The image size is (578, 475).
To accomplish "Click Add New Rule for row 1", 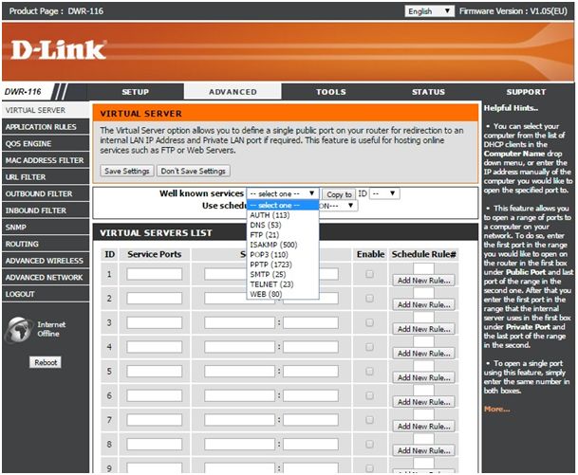I will click(x=423, y=281).
